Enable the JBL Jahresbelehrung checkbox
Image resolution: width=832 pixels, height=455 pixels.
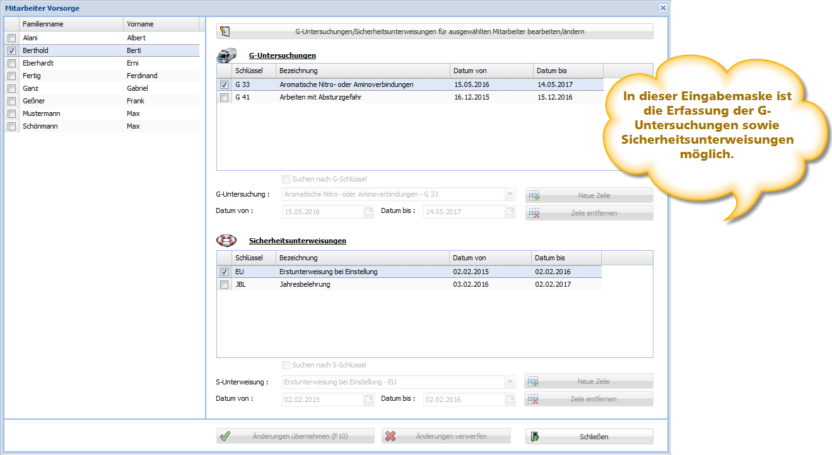[224, 285]
